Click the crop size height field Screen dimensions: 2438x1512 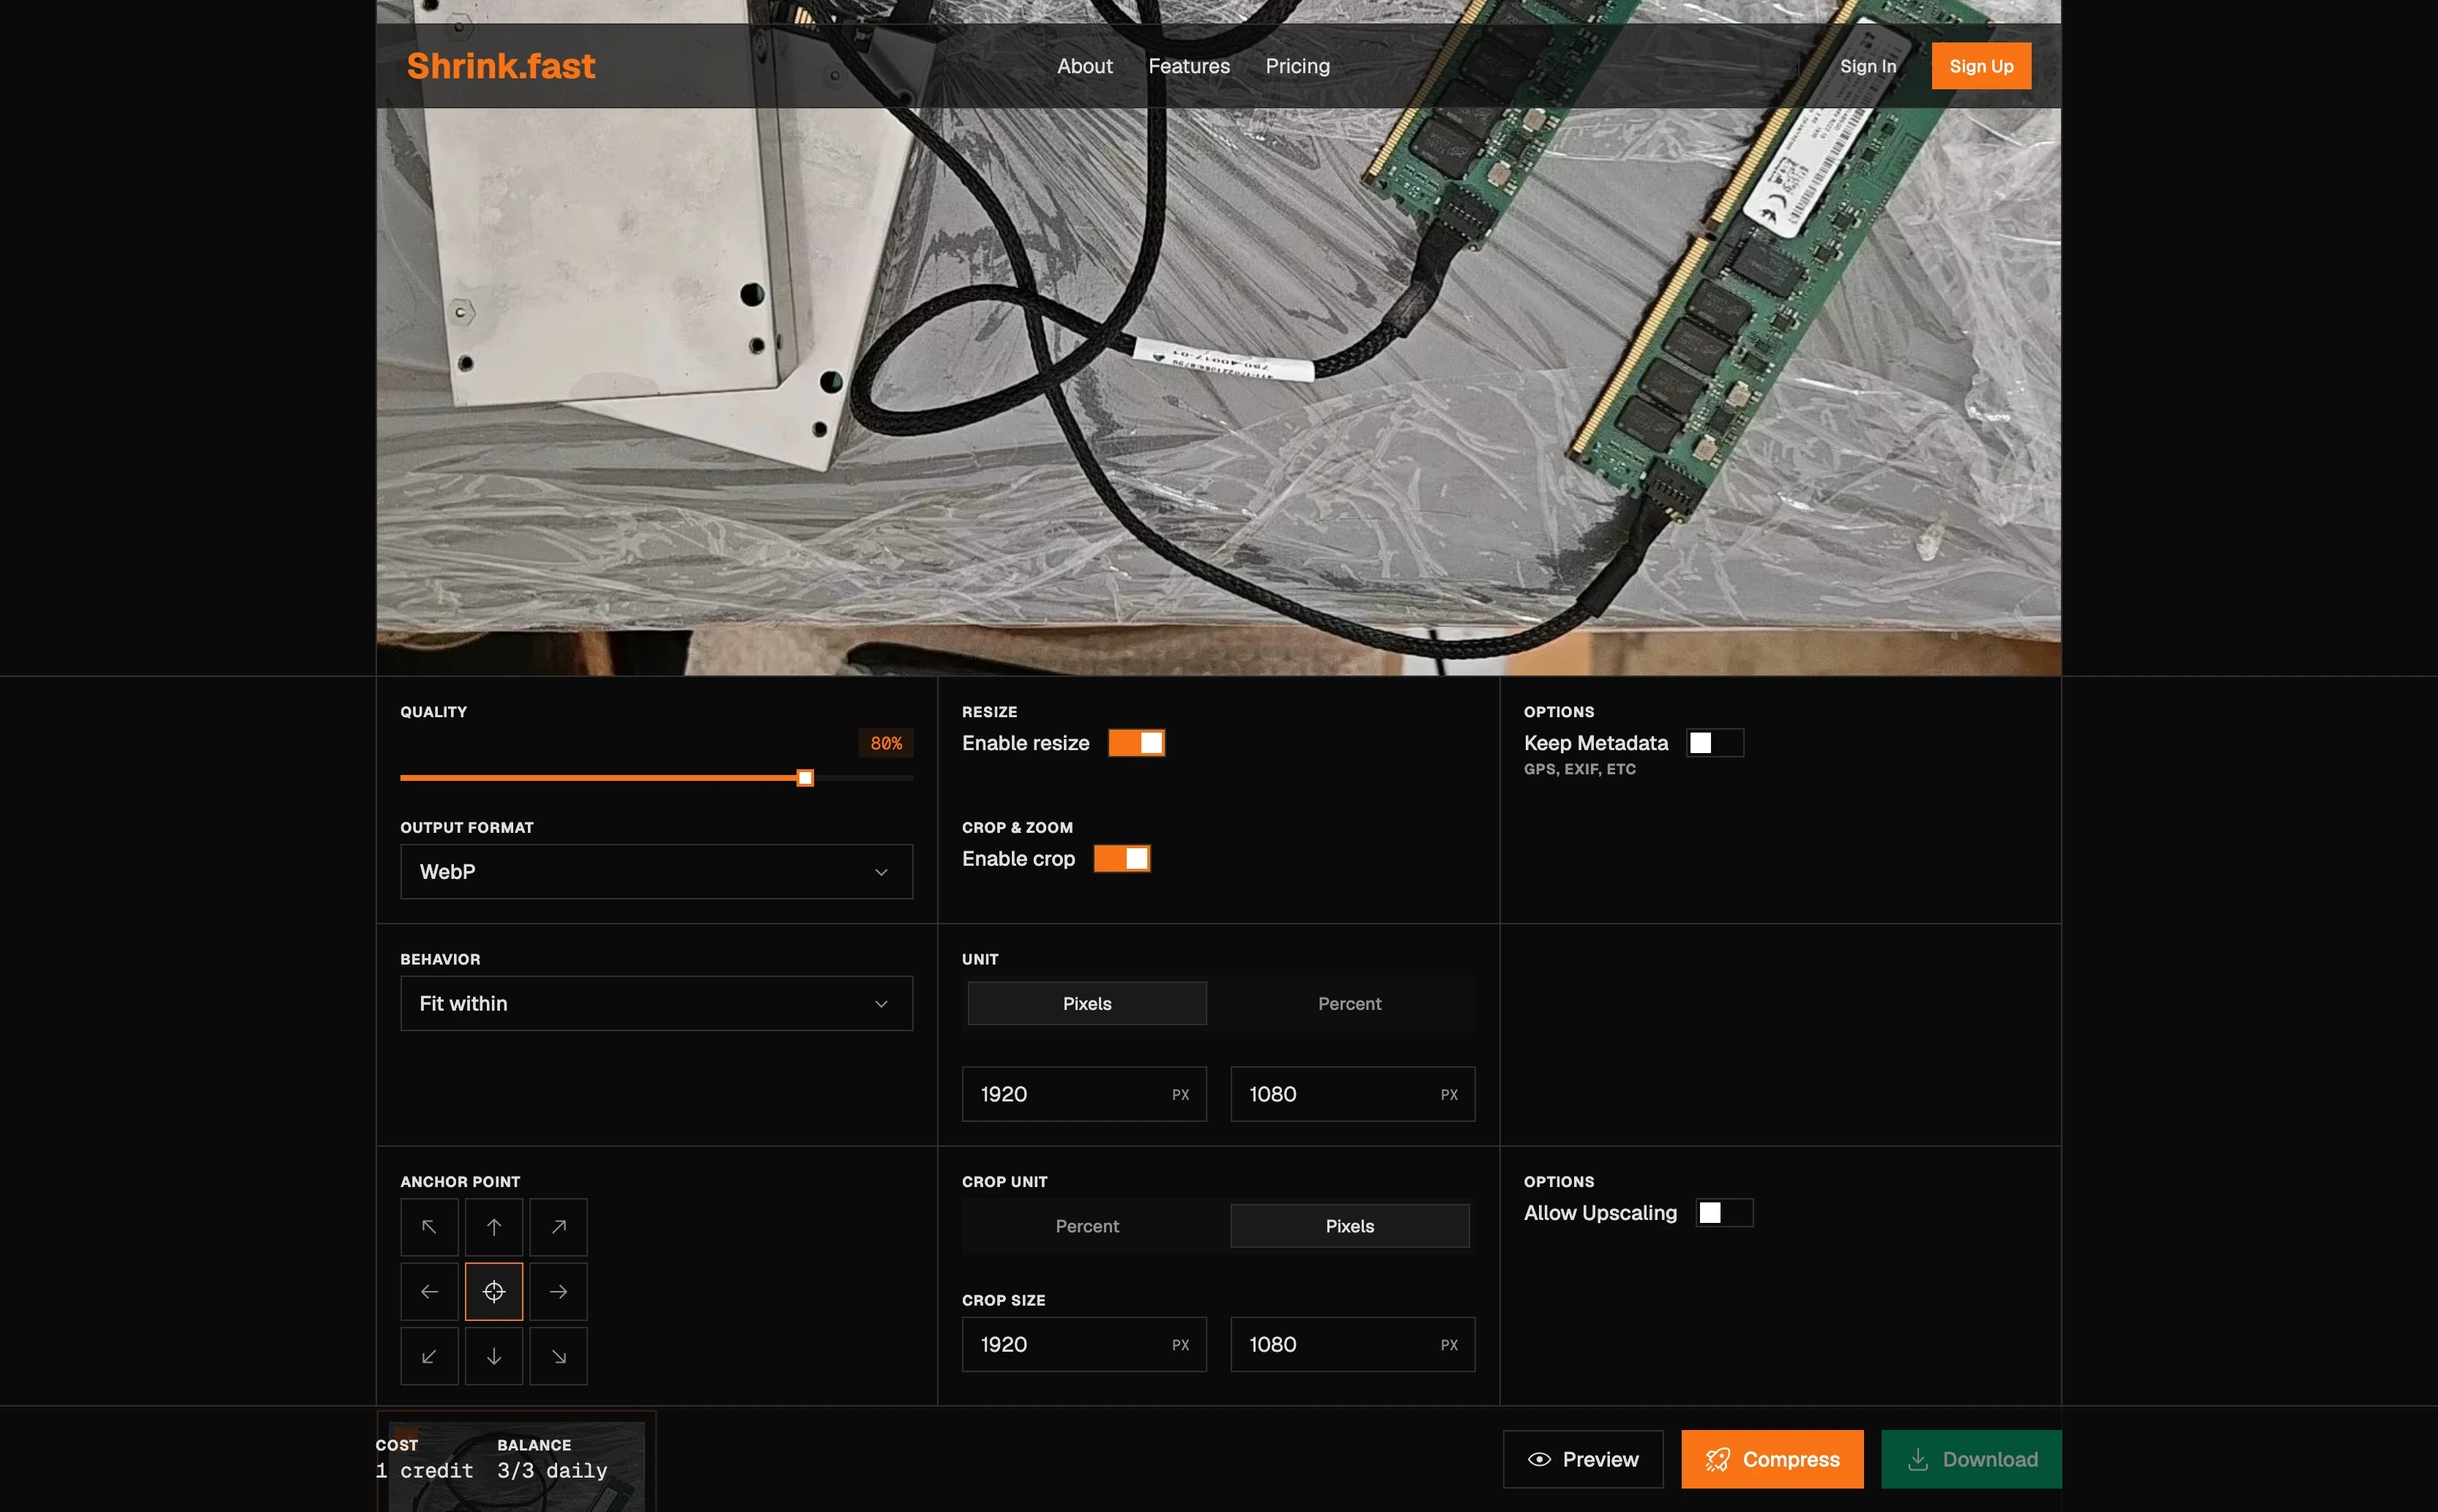click(1352, 1344)
